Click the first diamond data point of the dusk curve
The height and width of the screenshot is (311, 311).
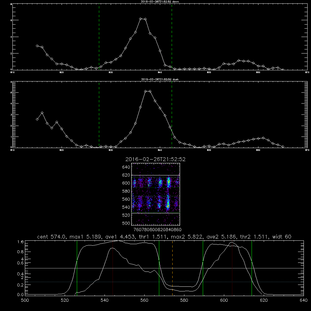click(37, 119)
